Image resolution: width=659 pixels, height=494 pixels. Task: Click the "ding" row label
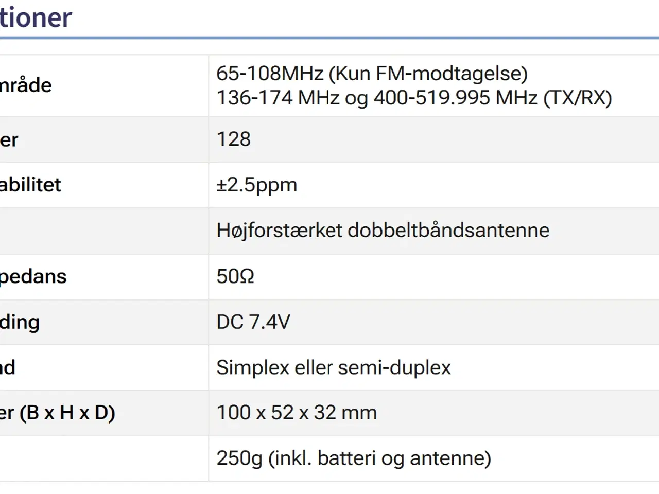(20, 322)
